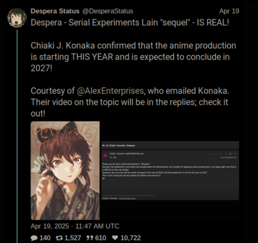Click the reply speech bubble icon
Viewport: 258px width, 243px height.
click(34, 238)
